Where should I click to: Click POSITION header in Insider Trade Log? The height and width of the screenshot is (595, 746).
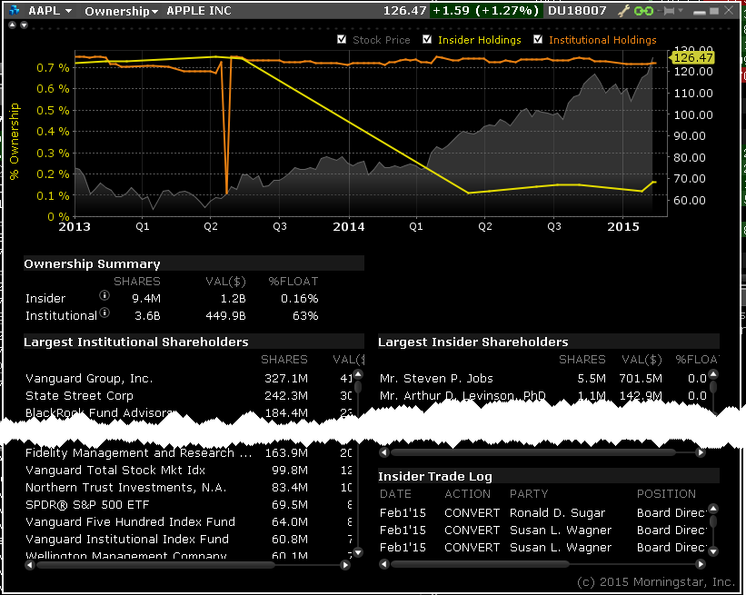666,493
